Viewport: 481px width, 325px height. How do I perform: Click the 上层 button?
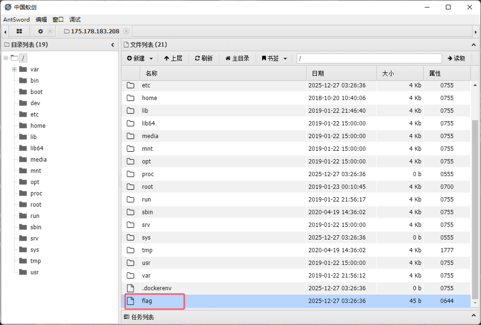(173, 58)
